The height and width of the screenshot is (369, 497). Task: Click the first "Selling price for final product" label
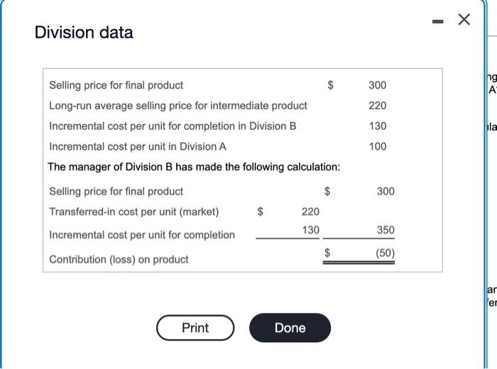116,85
